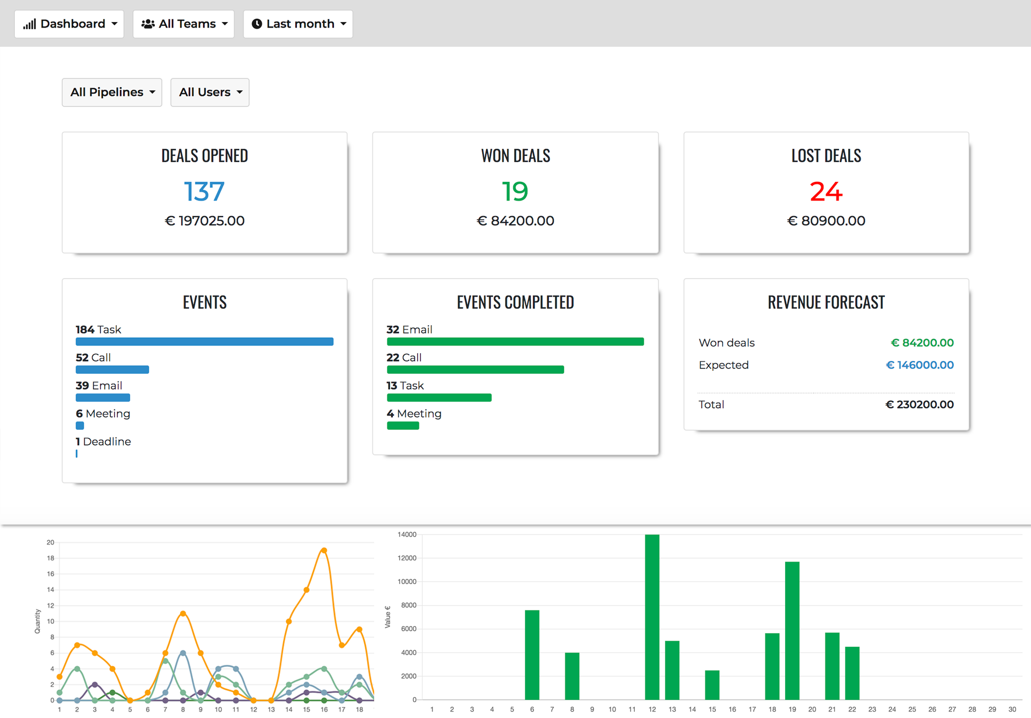The image size is (1031, 718).
Task: Click the Deals Opened count of 137
Action: 204,191
